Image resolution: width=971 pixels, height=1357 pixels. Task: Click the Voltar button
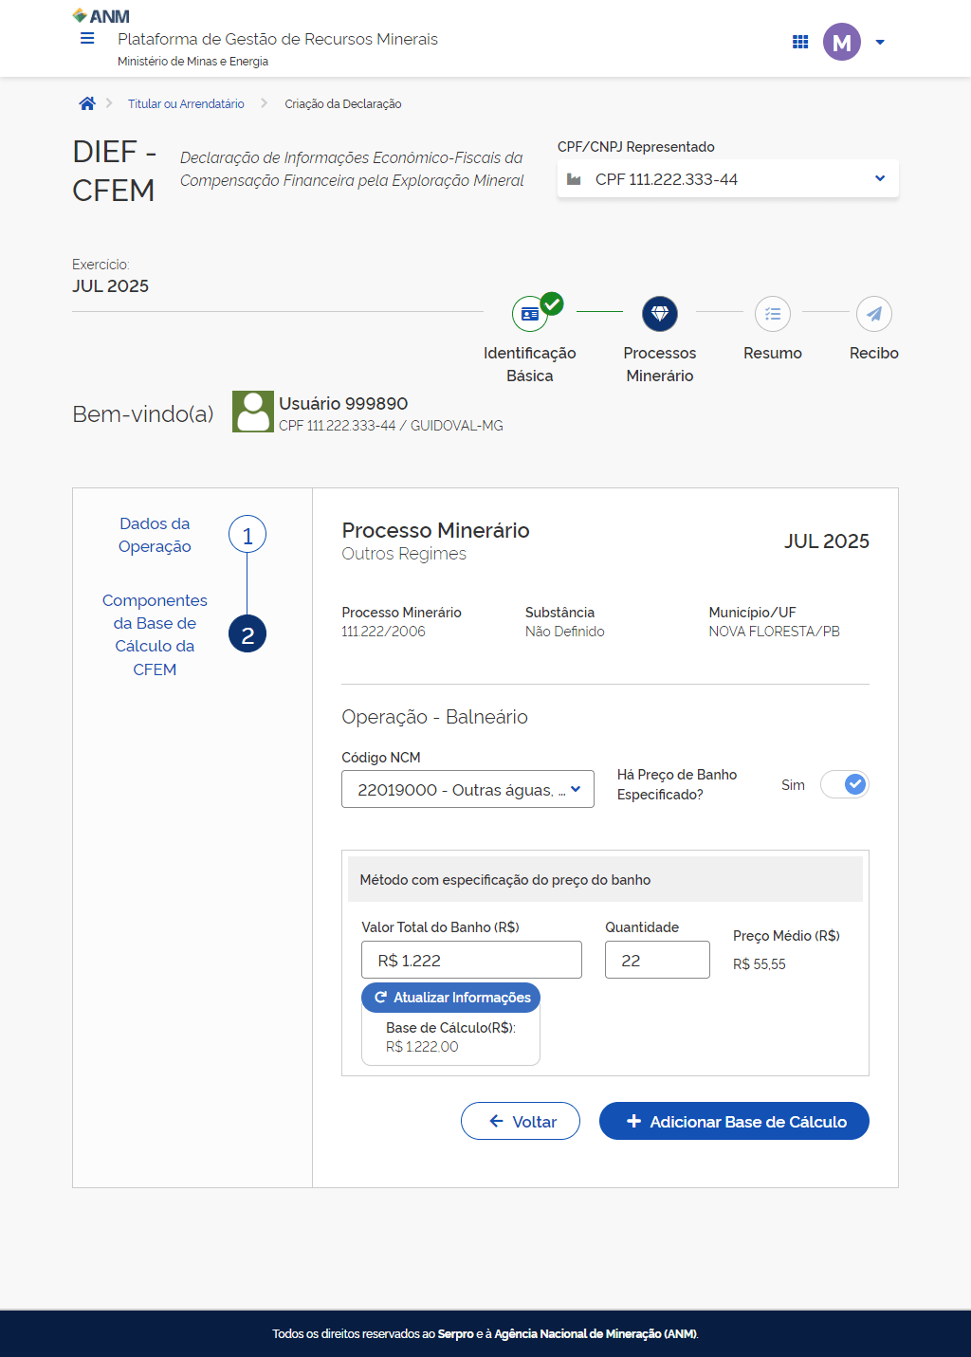click(521, 1121)
